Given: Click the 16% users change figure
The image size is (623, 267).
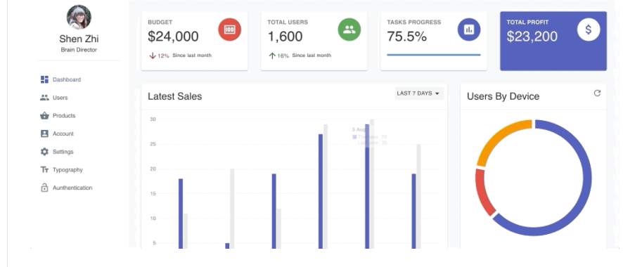Looking at the screenshot, I should [283, 56].
